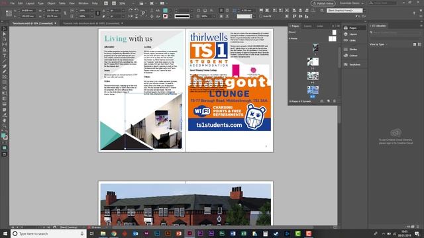Open the Object menu
This screenshot has width=424, height=238.
[x=51, y=3]
